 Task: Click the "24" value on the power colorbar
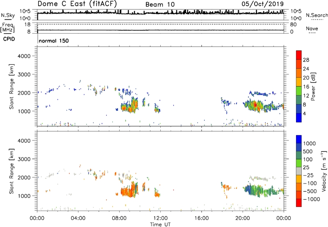click(x=306, y=69)
